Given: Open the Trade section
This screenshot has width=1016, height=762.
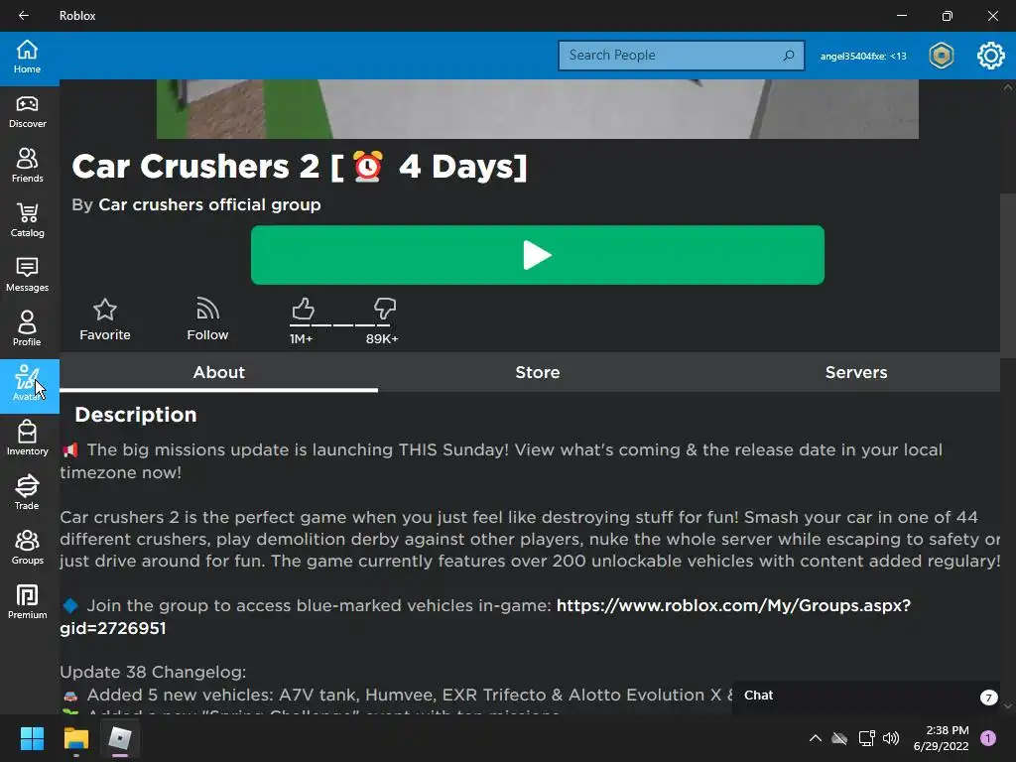Looking at the screenshot, I should [x=27, y=494].
